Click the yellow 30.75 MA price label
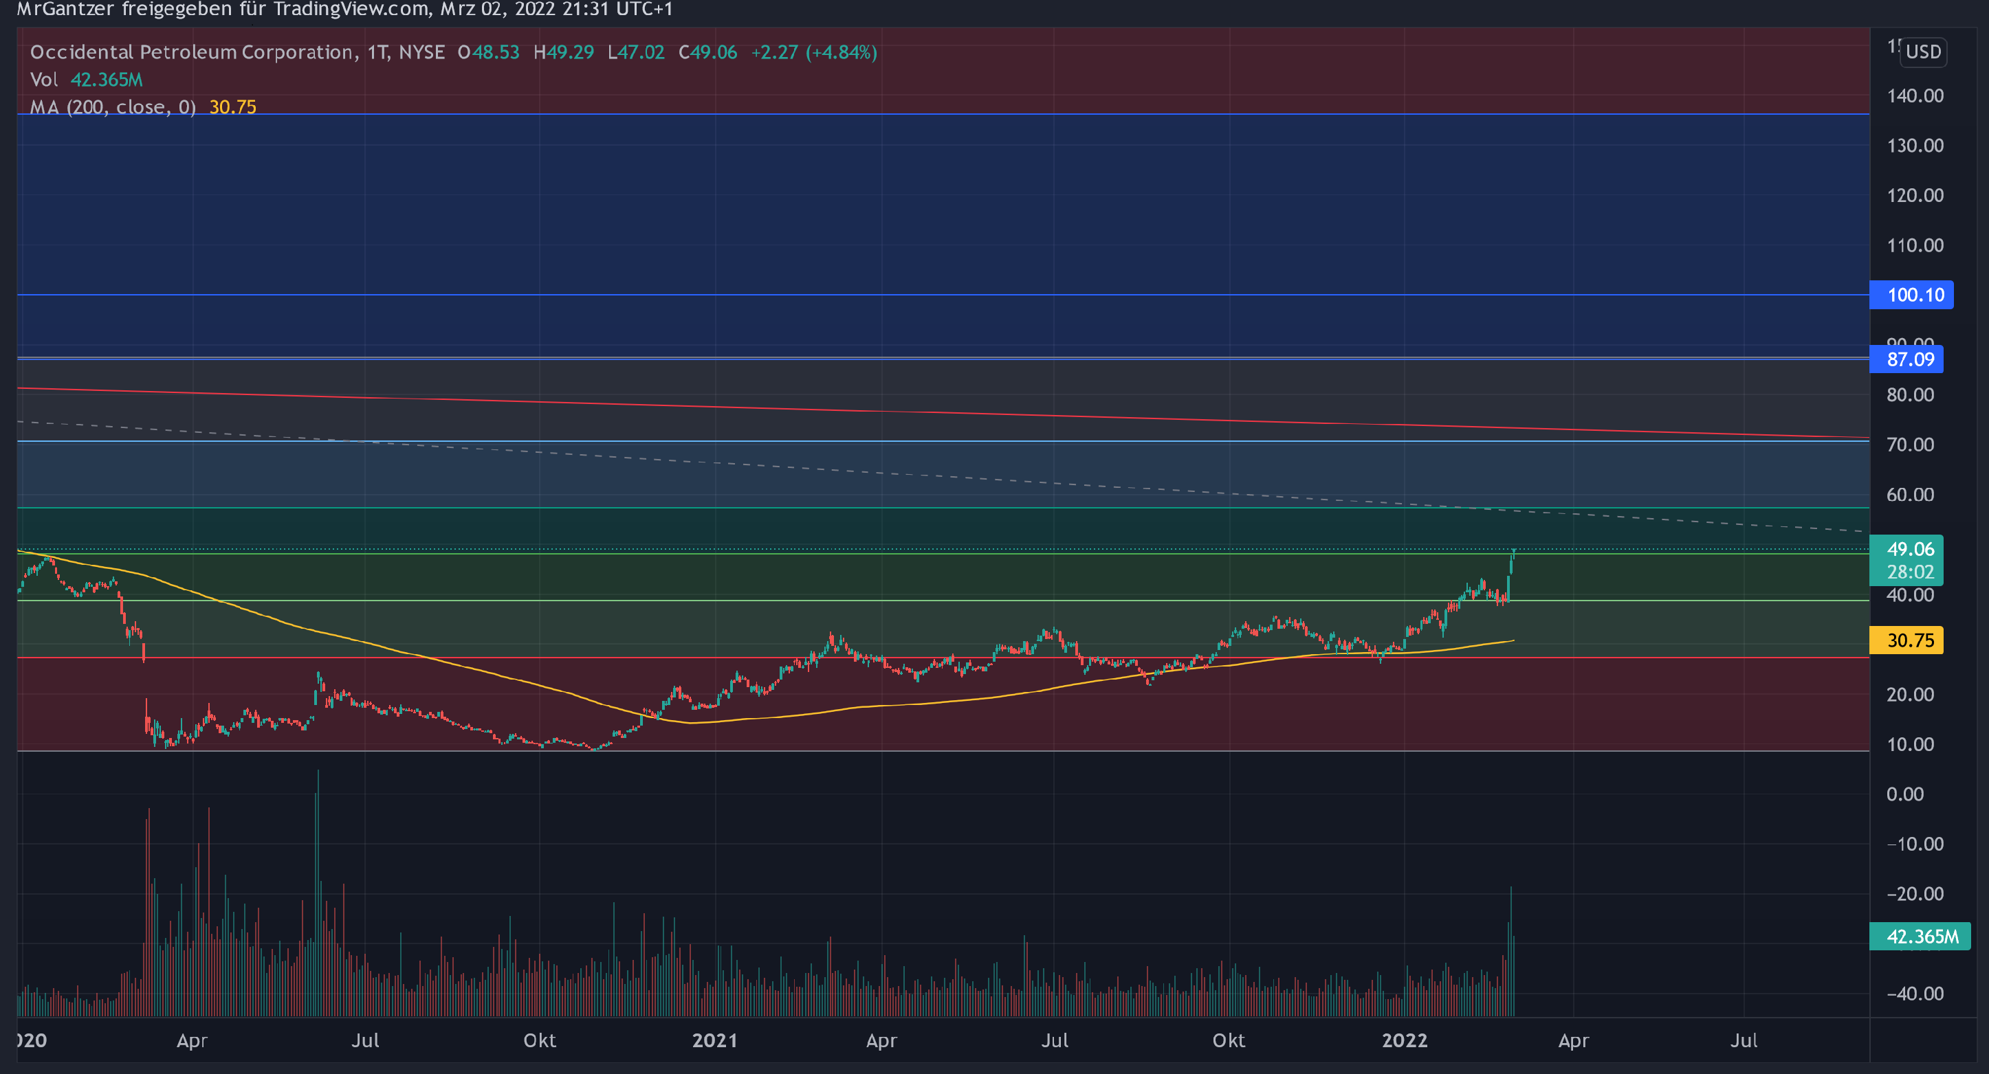 pos(1906,640)
